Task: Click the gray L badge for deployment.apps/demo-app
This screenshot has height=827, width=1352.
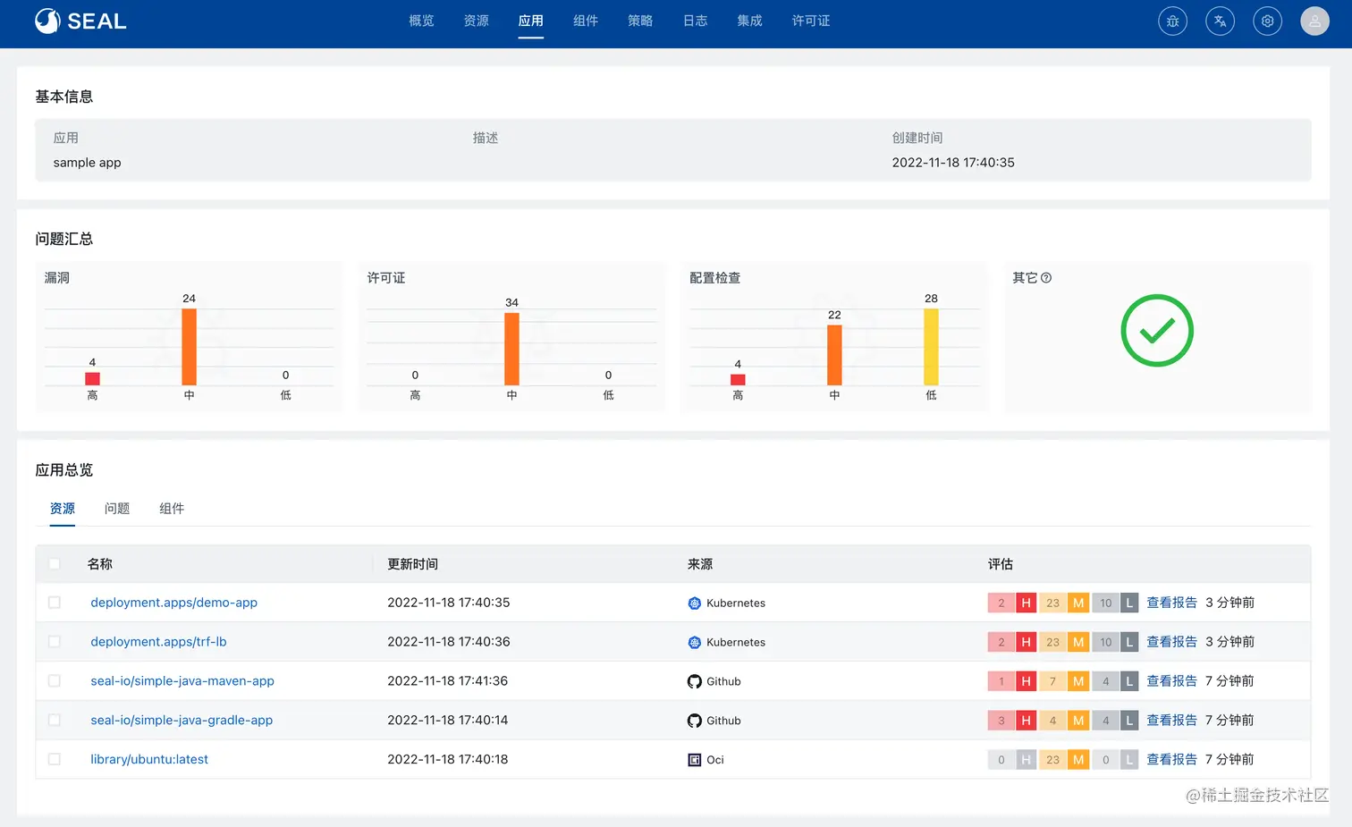Action: pyautogui.click(x=1129, y=603)
